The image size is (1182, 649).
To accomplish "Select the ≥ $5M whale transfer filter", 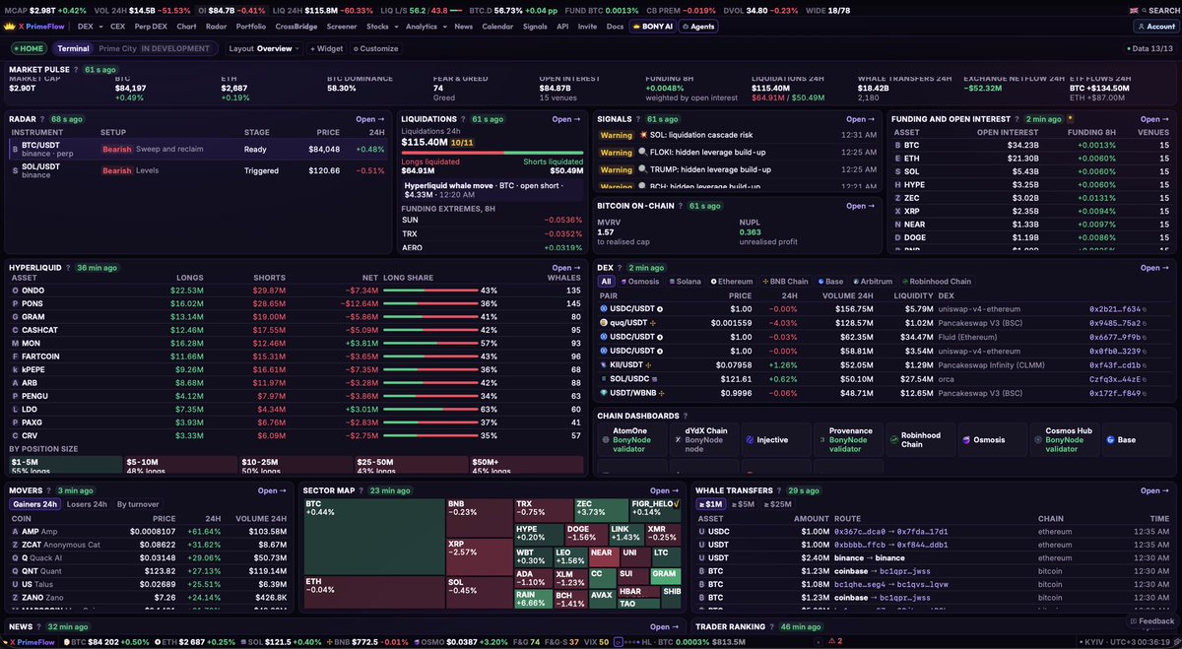I will (x=743, y=504).
